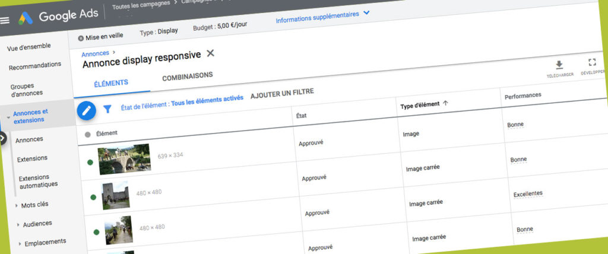This screenshot has height=254, width=608.
Task: Select Annonces in sidebar submenu
Action: (x=30, y=140)
